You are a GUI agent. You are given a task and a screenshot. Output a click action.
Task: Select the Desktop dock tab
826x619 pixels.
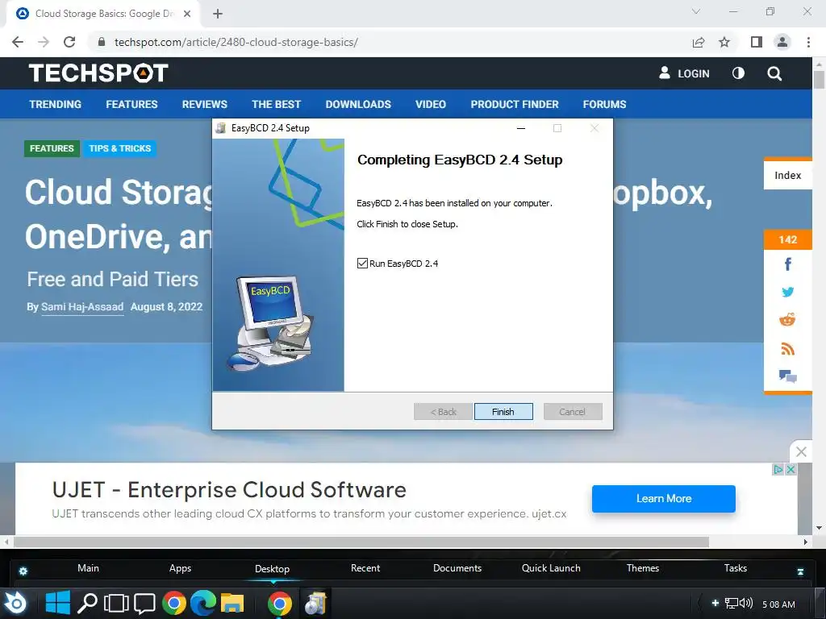click(x=272, y=568)
